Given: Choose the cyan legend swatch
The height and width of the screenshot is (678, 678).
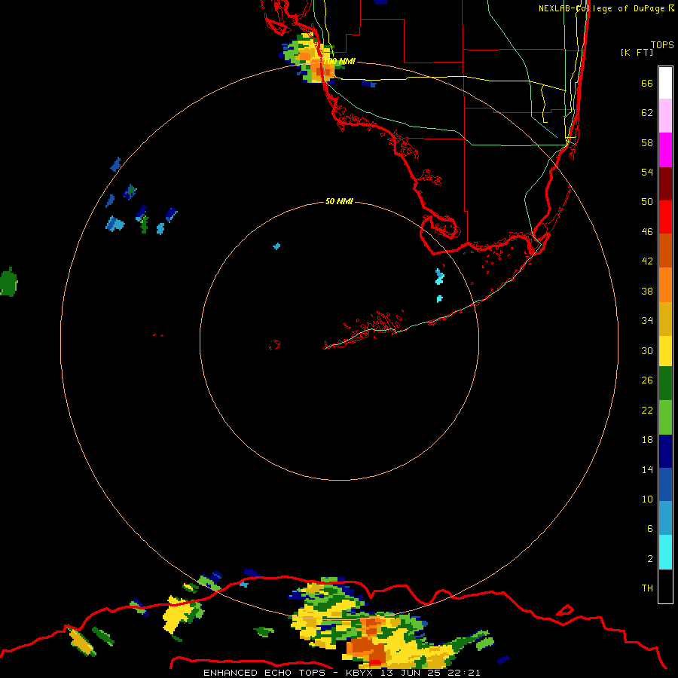Looking at the screenshot, I should [665, 552].
